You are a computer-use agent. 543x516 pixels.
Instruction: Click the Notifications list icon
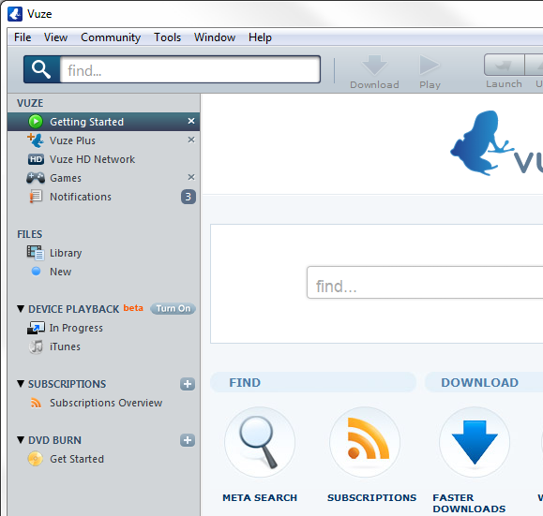[x=36, y=197]
